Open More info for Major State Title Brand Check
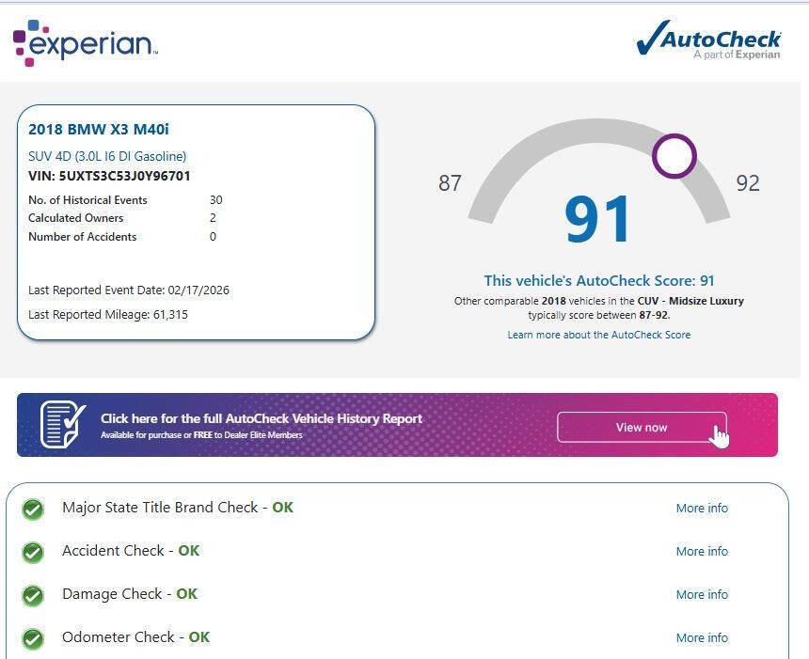Viewport: 809px width, 659px height. 702,508
